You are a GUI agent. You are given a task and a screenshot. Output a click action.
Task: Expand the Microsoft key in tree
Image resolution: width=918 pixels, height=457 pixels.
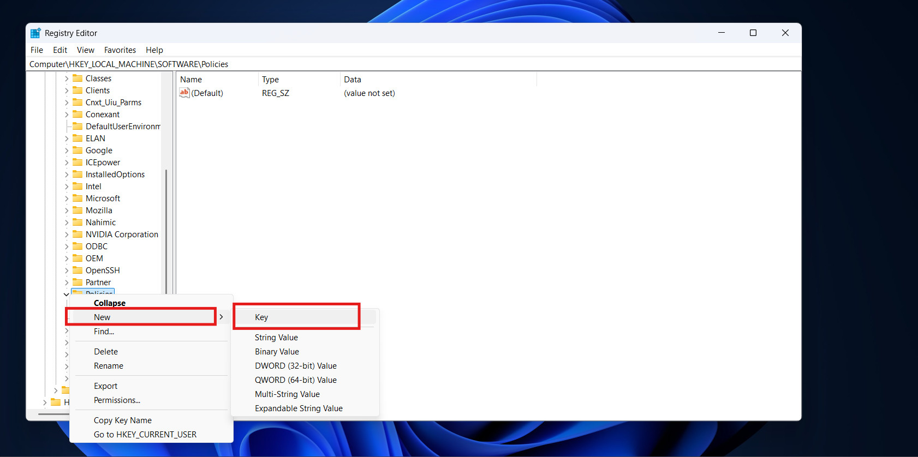[67, 199]
